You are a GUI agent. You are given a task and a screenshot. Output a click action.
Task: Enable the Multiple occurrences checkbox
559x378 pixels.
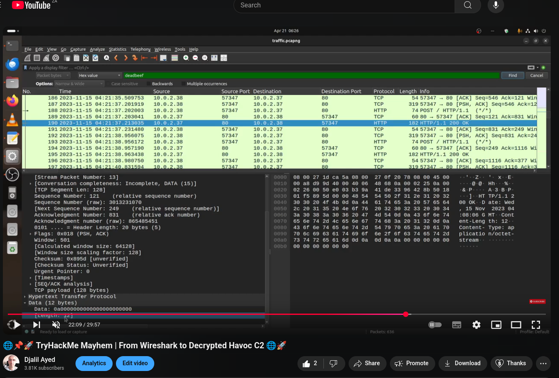[x=184, y=84]
